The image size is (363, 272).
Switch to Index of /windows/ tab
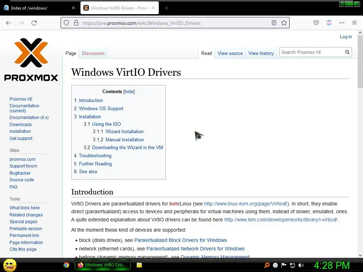click(x=39, y=8)
